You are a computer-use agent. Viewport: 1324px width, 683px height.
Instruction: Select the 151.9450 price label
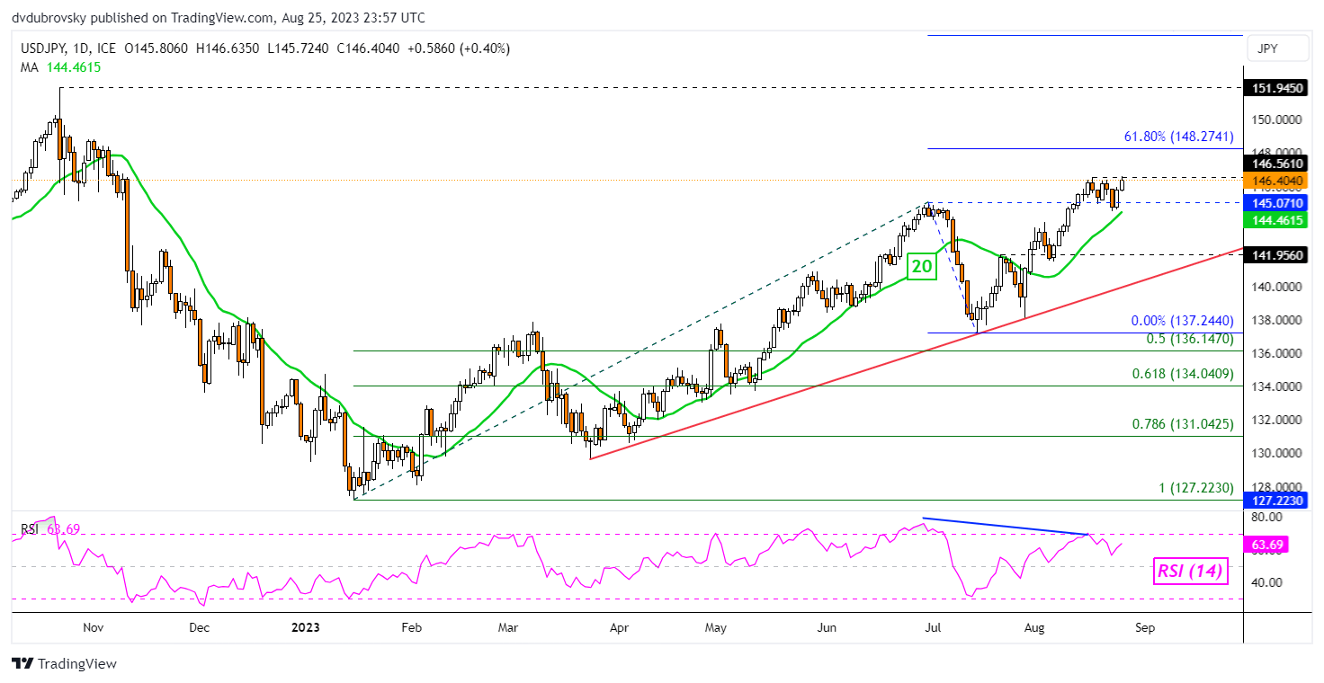coord(1276,88)
